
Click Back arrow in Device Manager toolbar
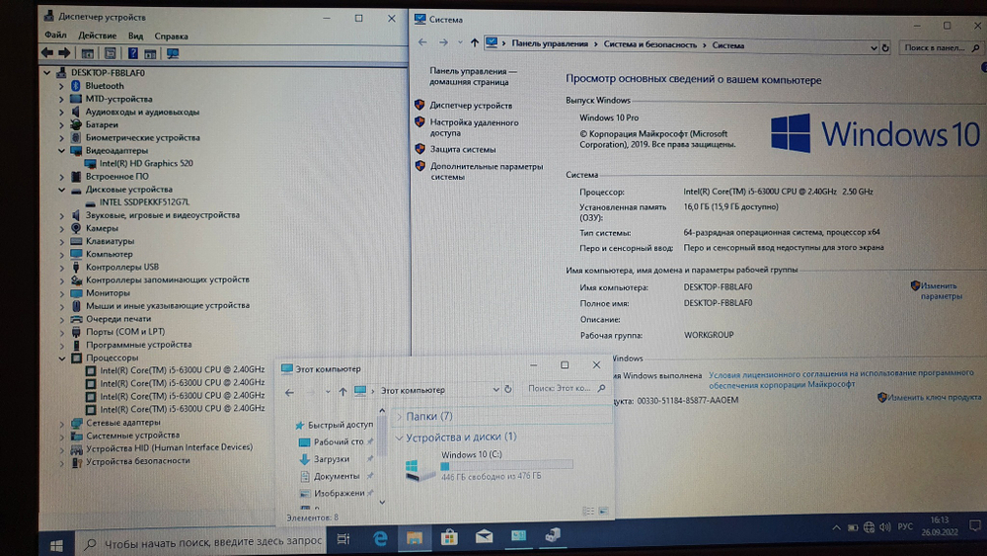(x=47, y=53)
